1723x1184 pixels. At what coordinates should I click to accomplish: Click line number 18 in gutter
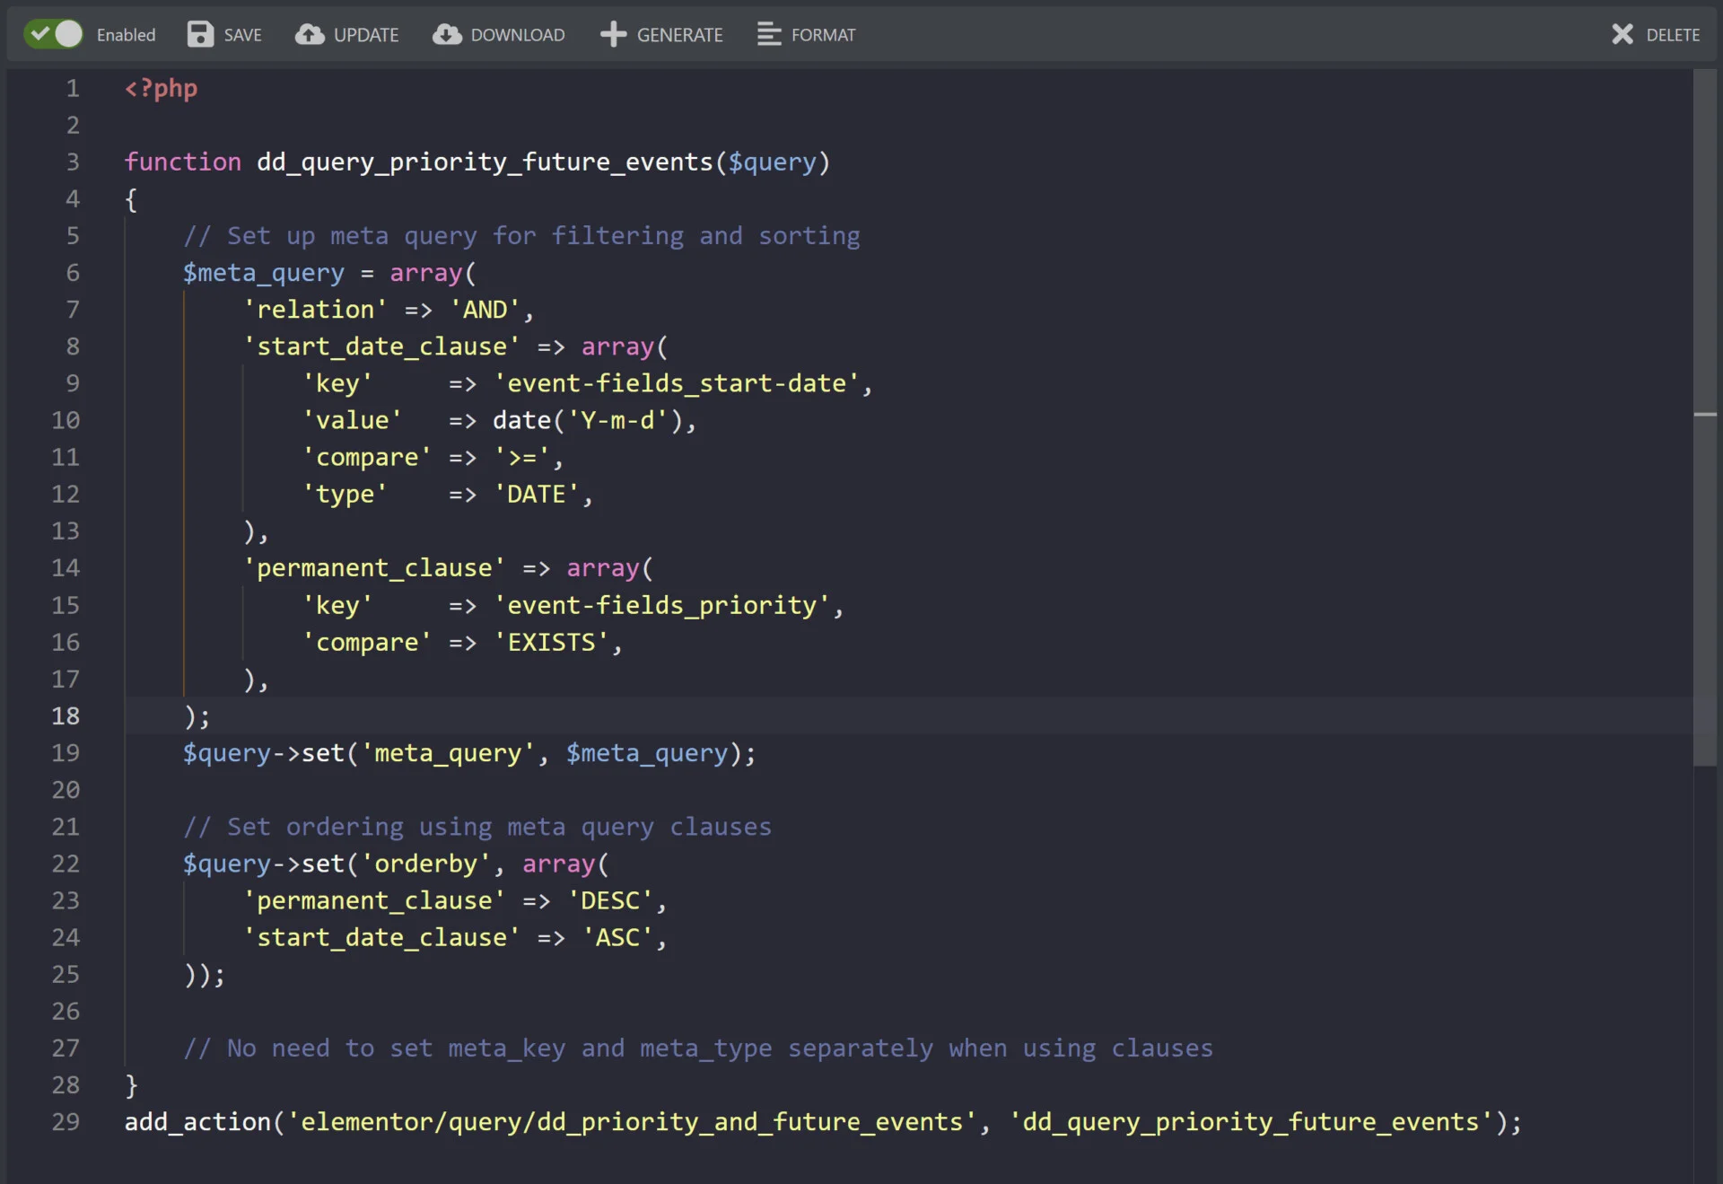point(66,715)
